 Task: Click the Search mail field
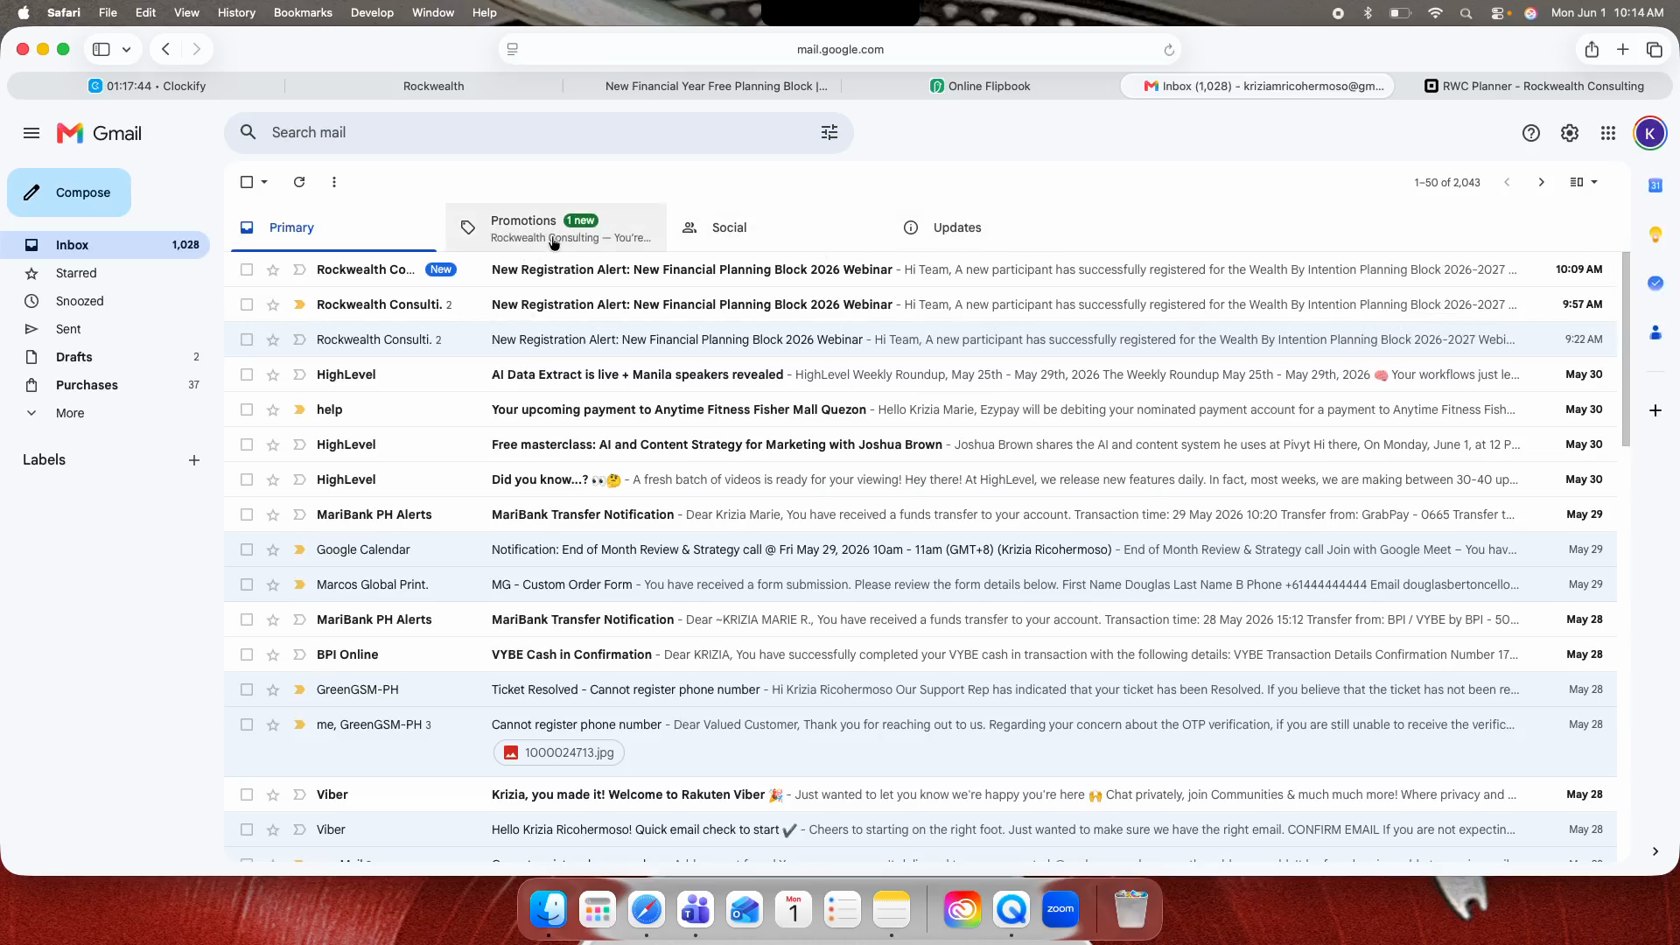tap(538, 132)
